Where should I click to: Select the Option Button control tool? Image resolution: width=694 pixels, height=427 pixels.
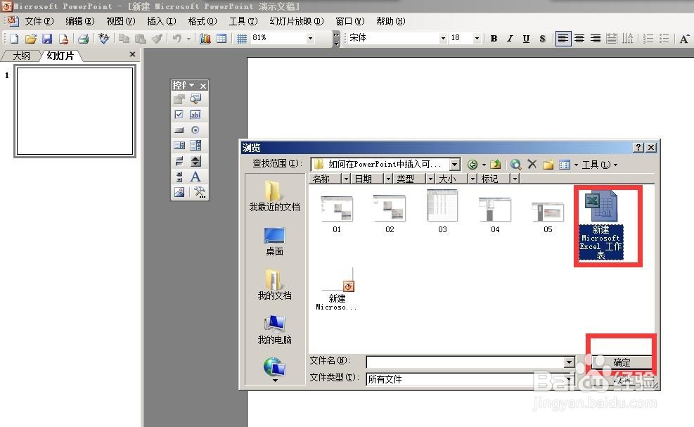tap(195, 129)
